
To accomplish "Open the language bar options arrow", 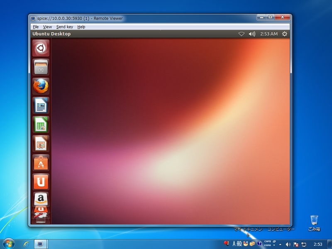I will 274,245.
